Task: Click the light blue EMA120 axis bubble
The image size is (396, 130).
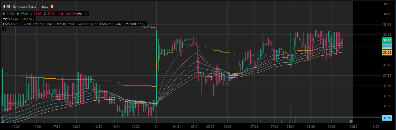Action: click(387, 46)
